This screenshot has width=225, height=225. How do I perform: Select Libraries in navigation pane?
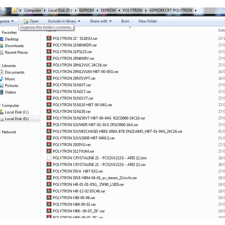[x=9, y=66]
